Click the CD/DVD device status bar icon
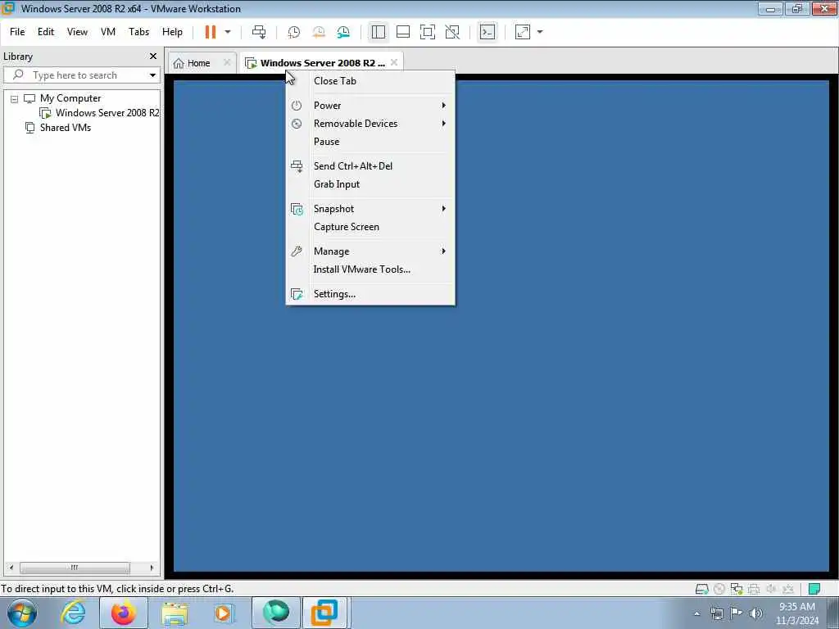The height and width of the screenshot is (629, 839). click(719, 590)
